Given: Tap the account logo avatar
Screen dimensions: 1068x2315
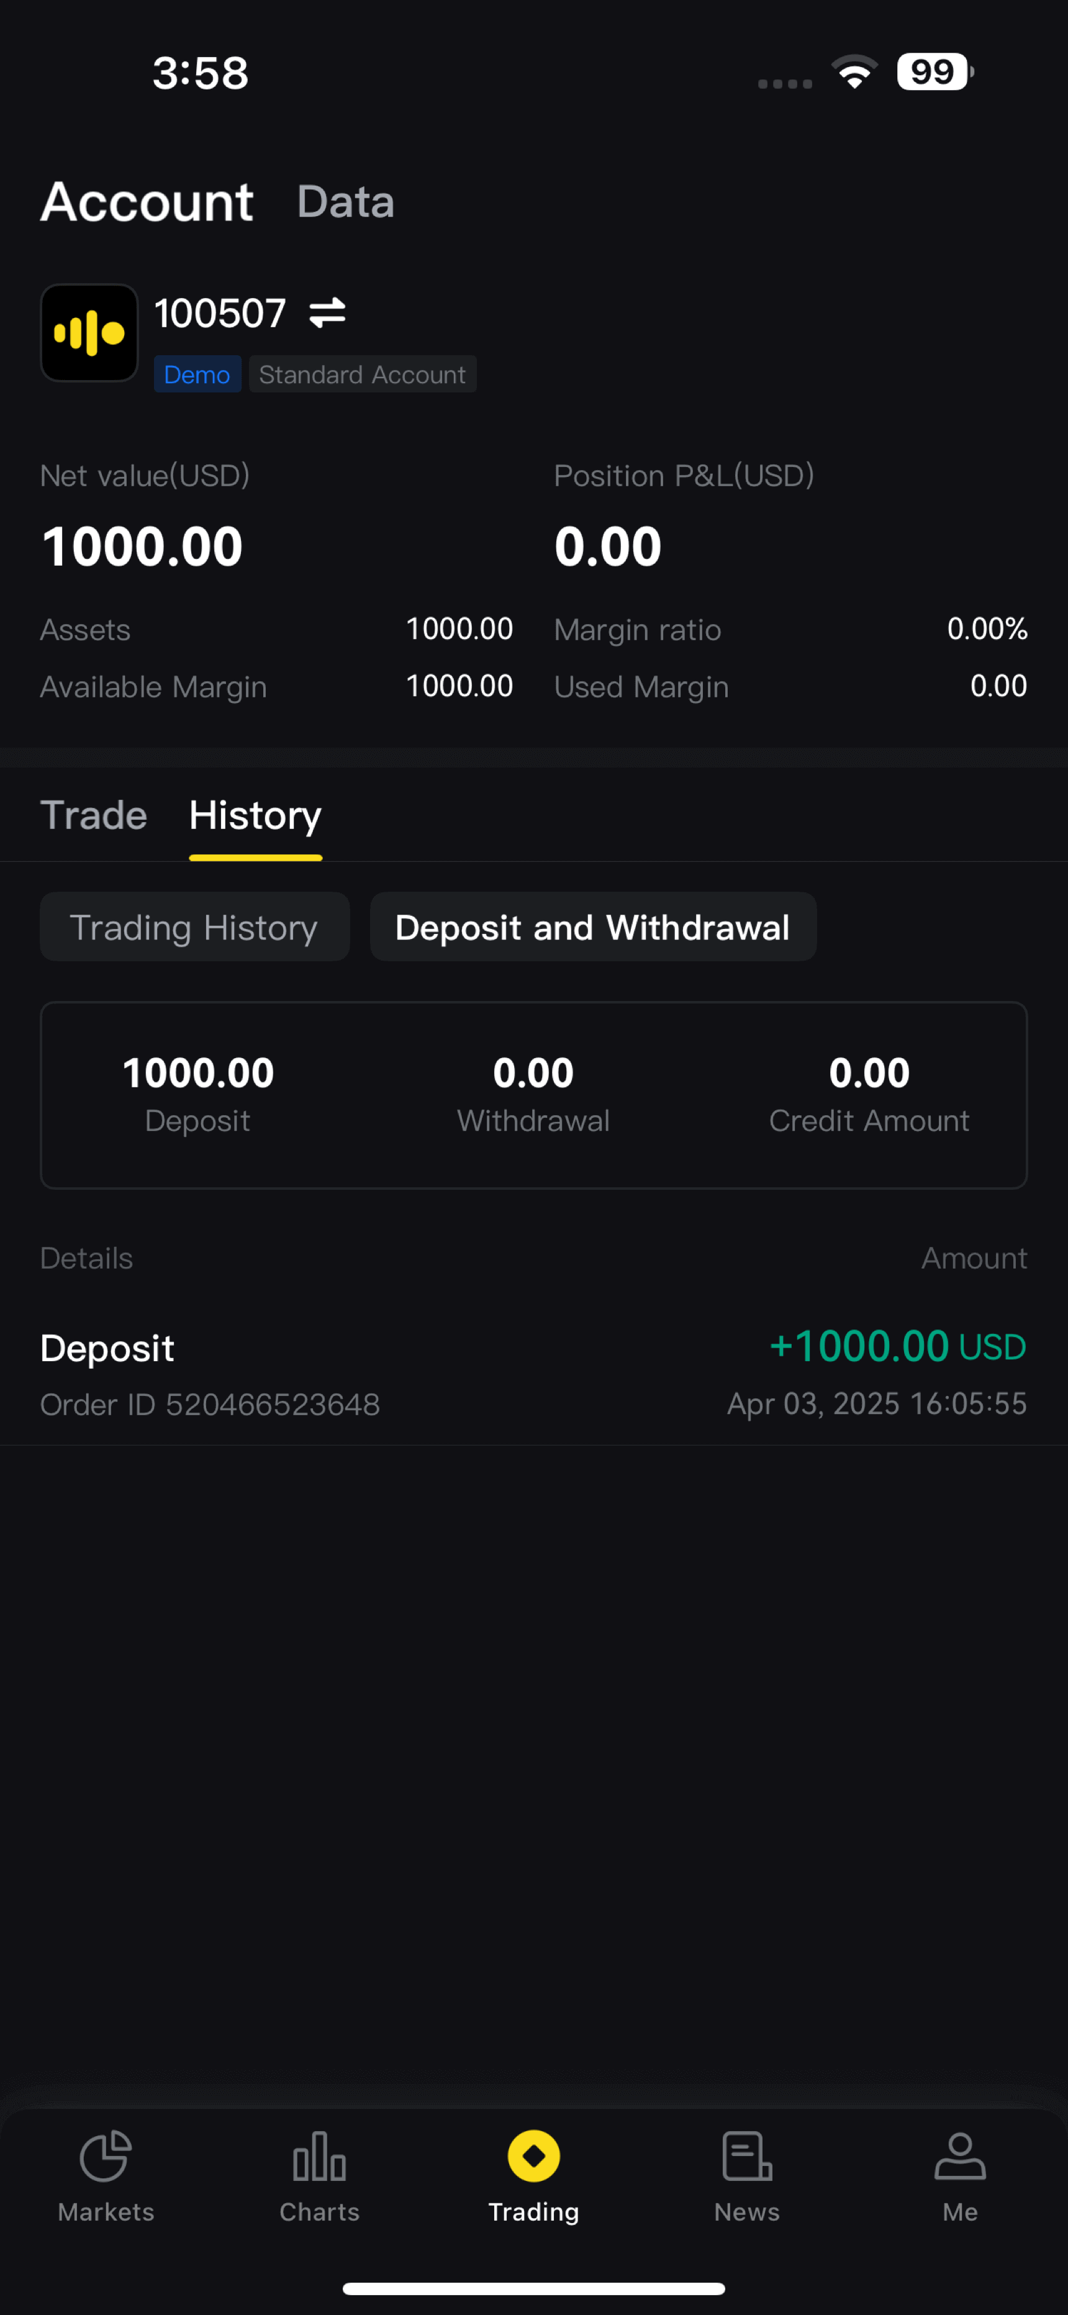Looking at the screenshot, I should click(89, 333).
